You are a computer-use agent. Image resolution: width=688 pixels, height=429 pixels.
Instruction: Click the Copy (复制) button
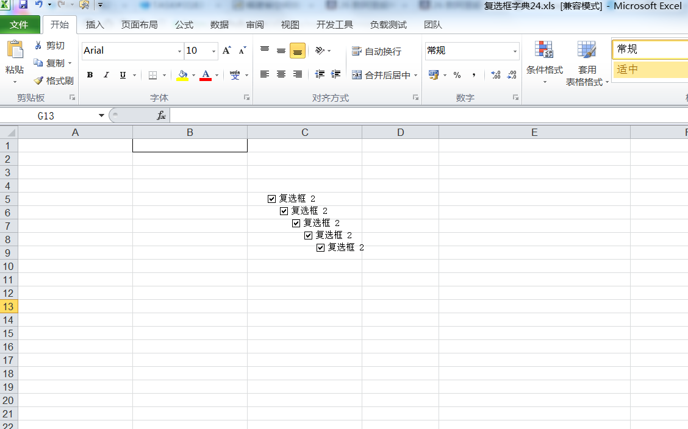pyautogui.click(x=49, y=63)
